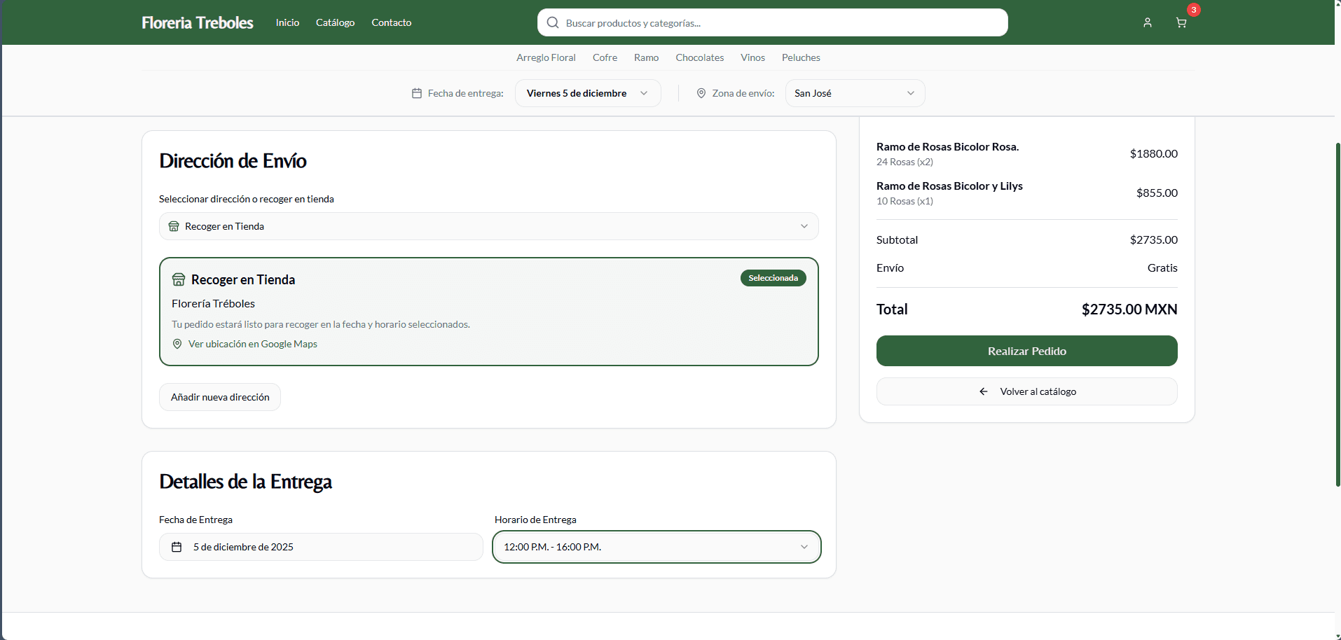Go to the Catálogo menu item
Screen dimensions: 1341x640
pyautogui.click(x=335, y=22)
